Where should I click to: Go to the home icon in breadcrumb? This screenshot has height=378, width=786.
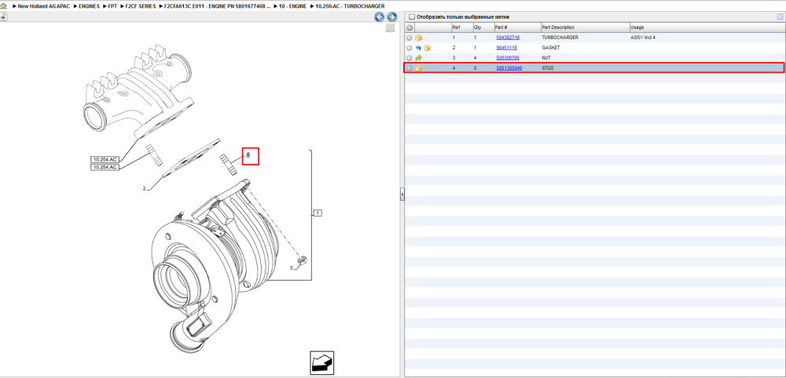click(x=4, y=5)
